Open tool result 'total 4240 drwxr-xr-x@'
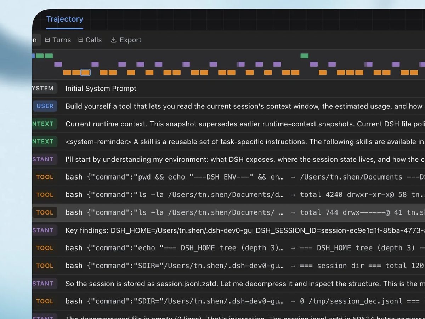The width and height of the screenshot is (425, 319). click(x=228, y=195)
